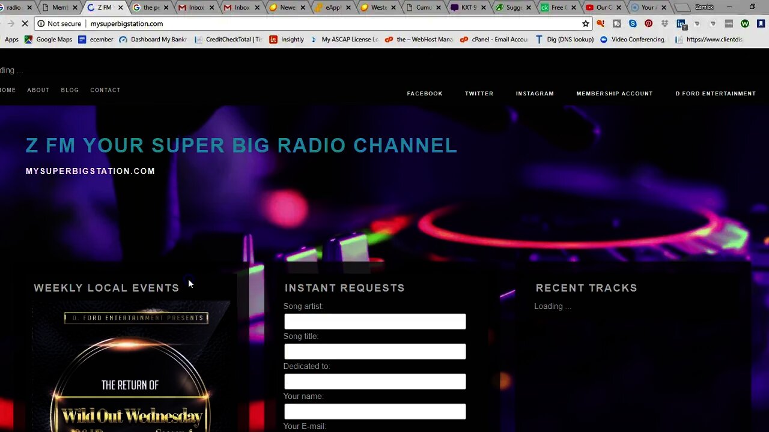Screen dimensions: 769x432
Task: Click the RECENT TRACKS heading
Action: click(586, 288)
